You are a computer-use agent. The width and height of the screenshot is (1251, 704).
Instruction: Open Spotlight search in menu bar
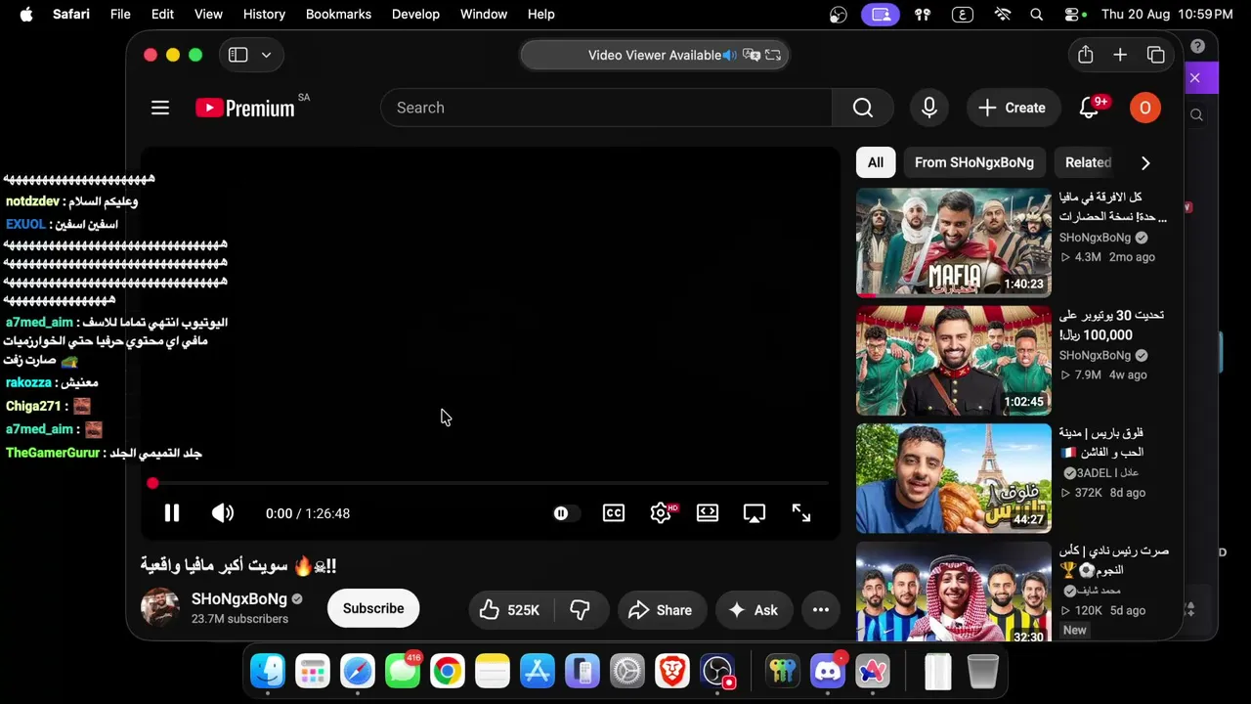[1037, 15]
